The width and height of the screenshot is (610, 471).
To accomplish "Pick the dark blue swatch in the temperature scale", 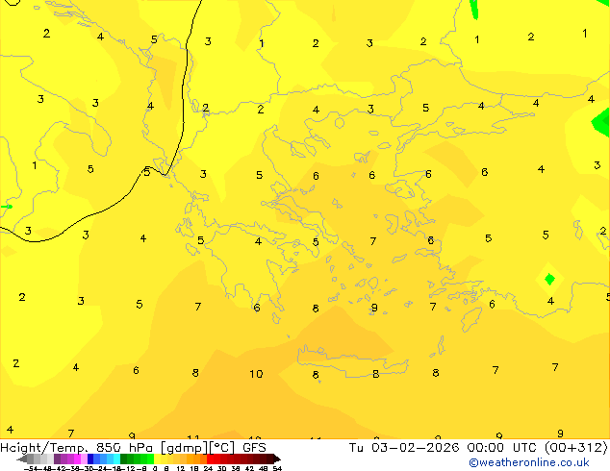I will pyautogui.click(x=90, y=459).
